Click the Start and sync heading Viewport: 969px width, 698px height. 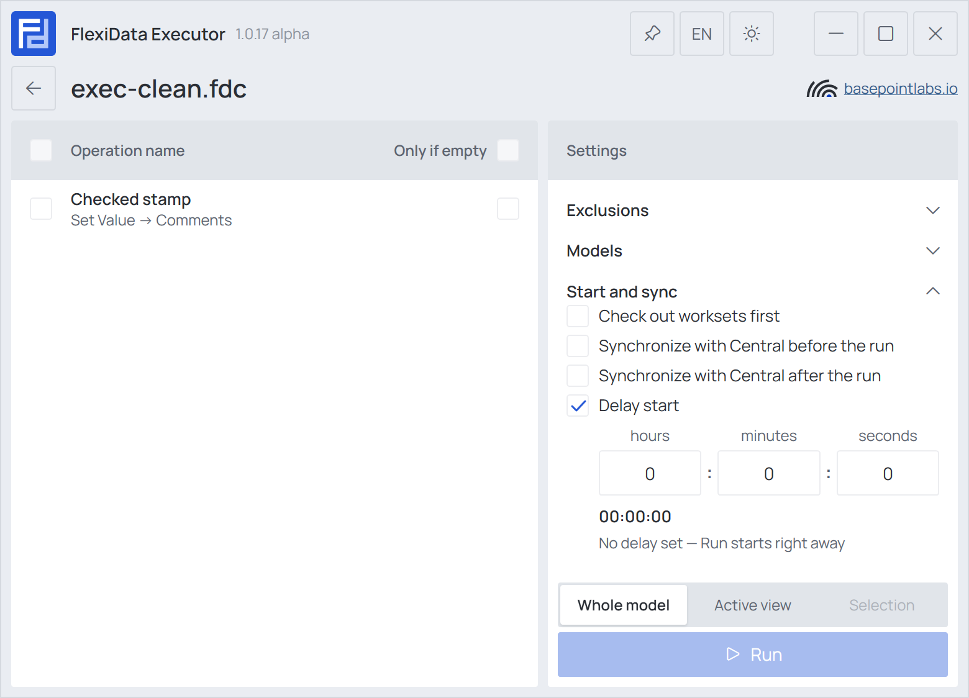coord(622,292)
